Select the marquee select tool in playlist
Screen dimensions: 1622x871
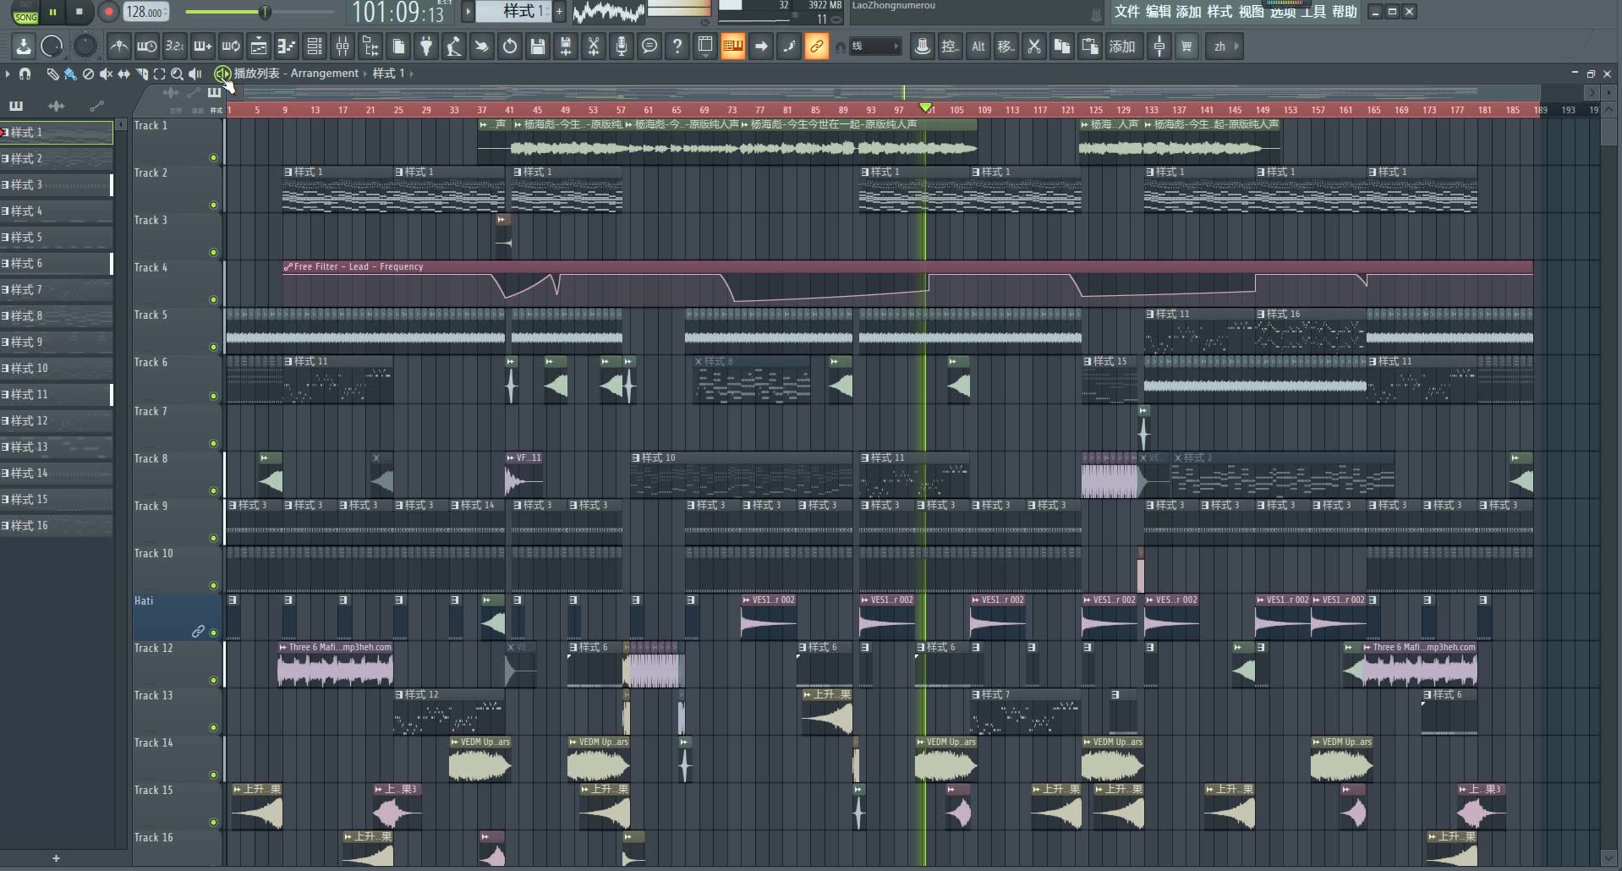[159, 74]
